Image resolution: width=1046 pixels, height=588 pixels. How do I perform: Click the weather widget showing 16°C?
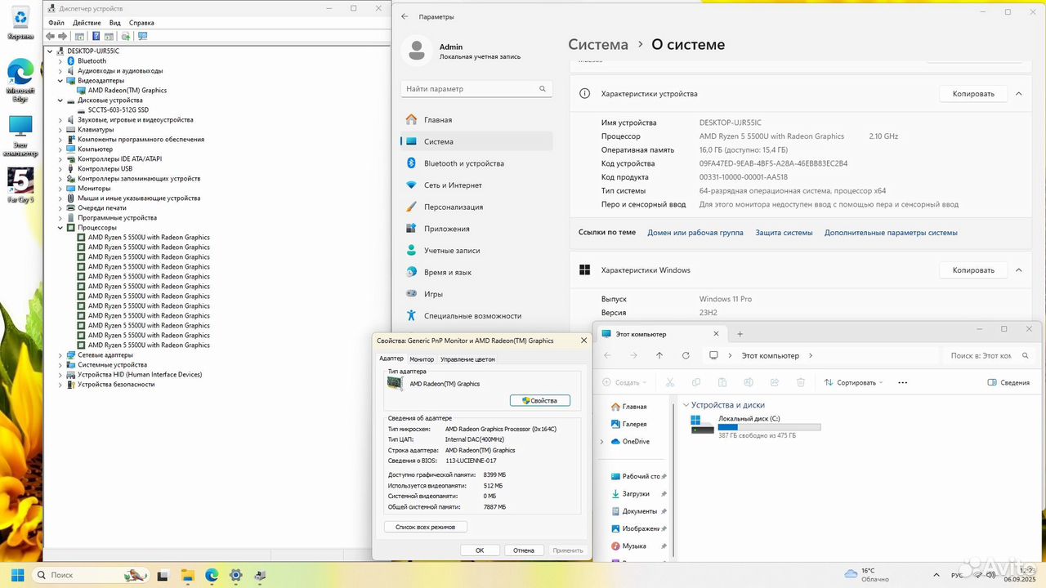coord(865,575)
